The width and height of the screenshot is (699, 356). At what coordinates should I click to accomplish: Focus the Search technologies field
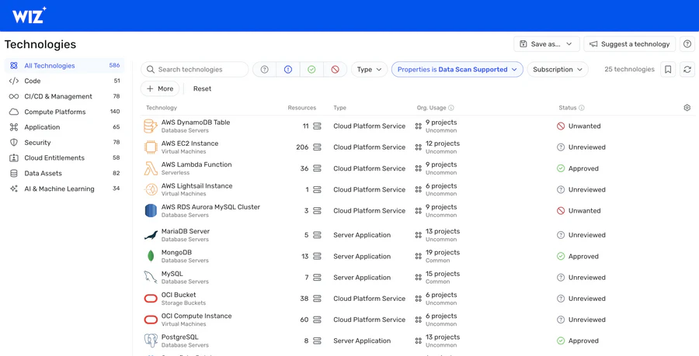point(194,70)
